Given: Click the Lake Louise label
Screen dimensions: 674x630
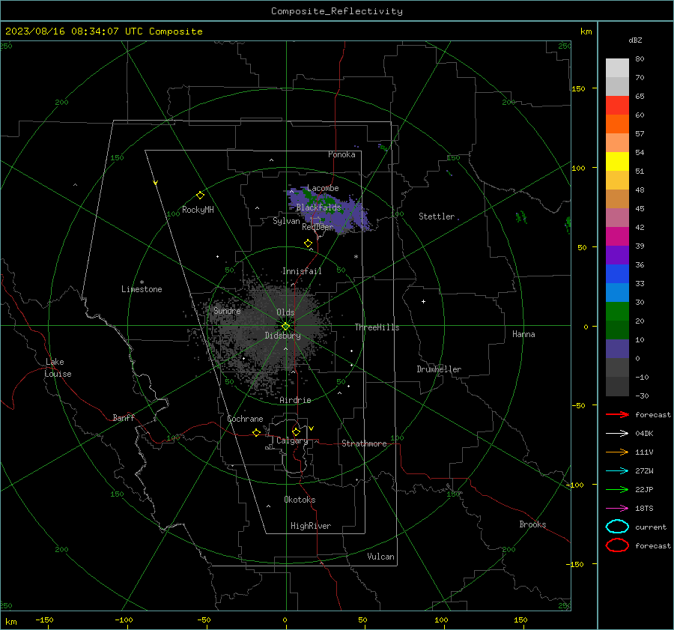Looking at the screenshot, I should (x=58, y=368).
